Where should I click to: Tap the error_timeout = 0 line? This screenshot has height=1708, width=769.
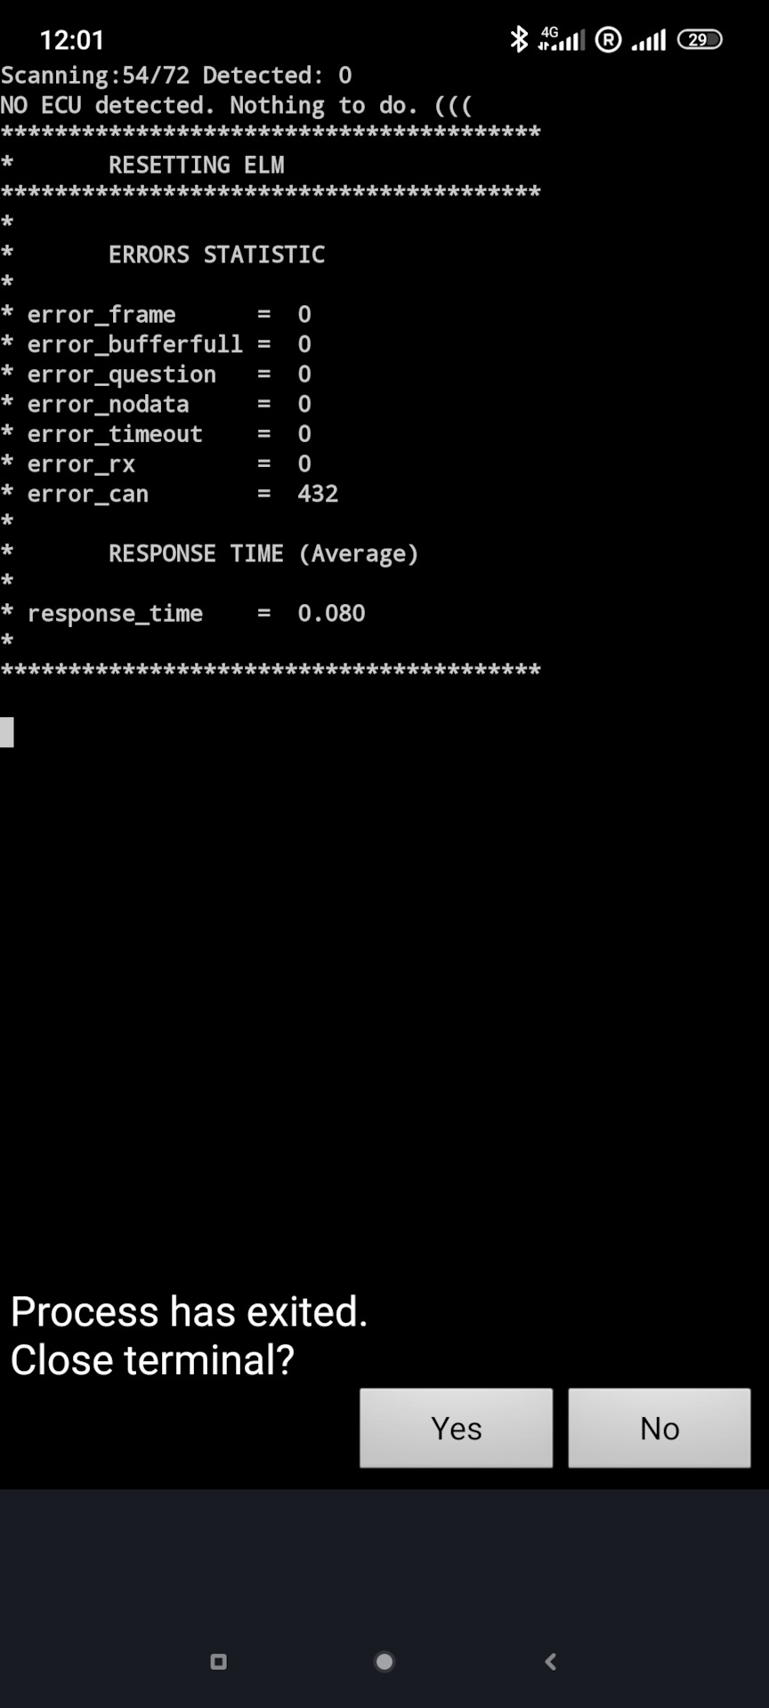click(x=156, y=434)
